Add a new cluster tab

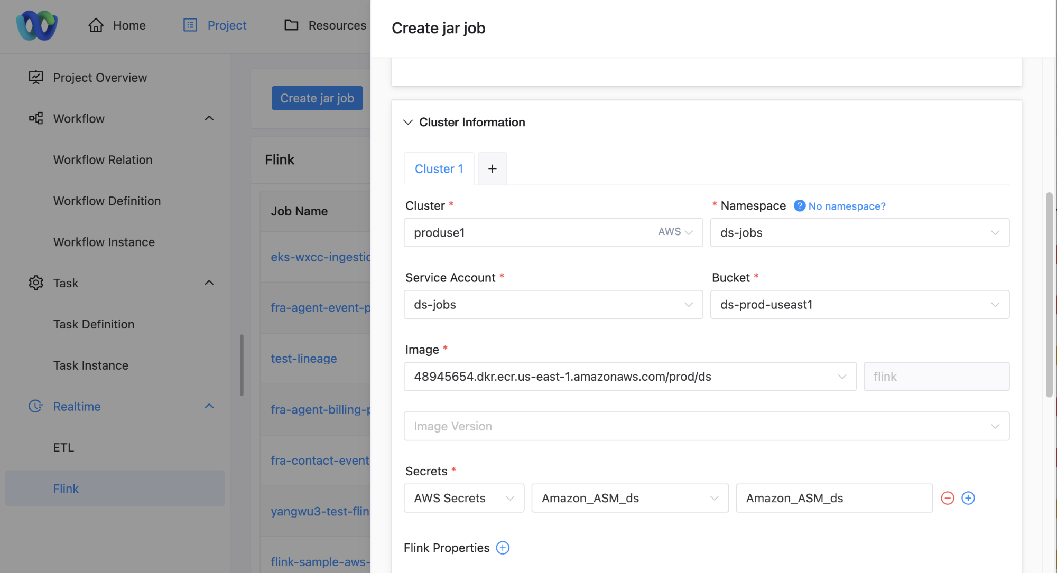coord(492,168)
